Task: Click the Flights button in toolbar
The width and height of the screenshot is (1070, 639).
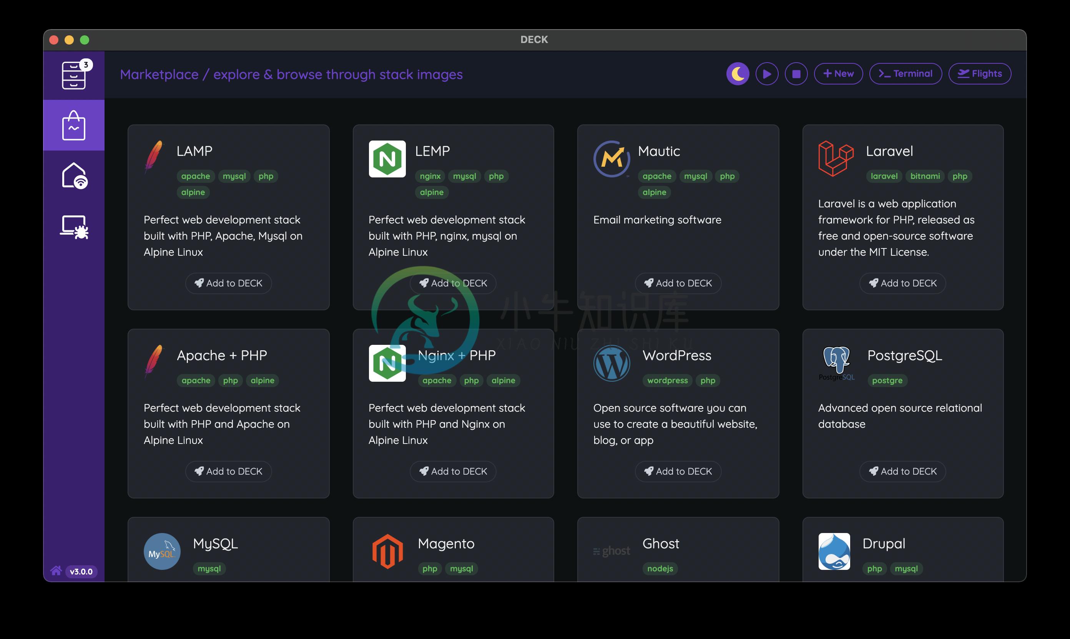Action: coord(980,73)
